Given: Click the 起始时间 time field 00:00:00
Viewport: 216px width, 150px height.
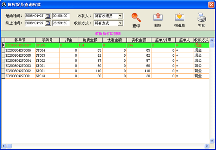Looking at the screenshot, I should tap(61, 16).
